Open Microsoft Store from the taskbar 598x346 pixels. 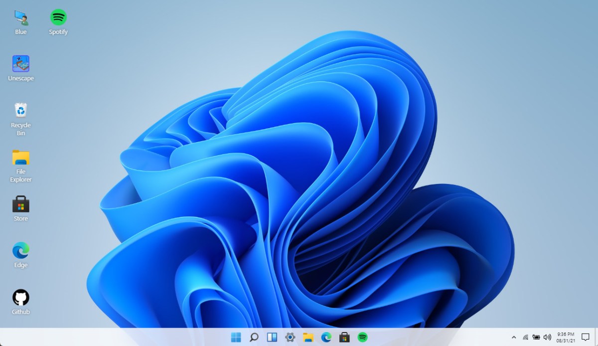[344, 338]
